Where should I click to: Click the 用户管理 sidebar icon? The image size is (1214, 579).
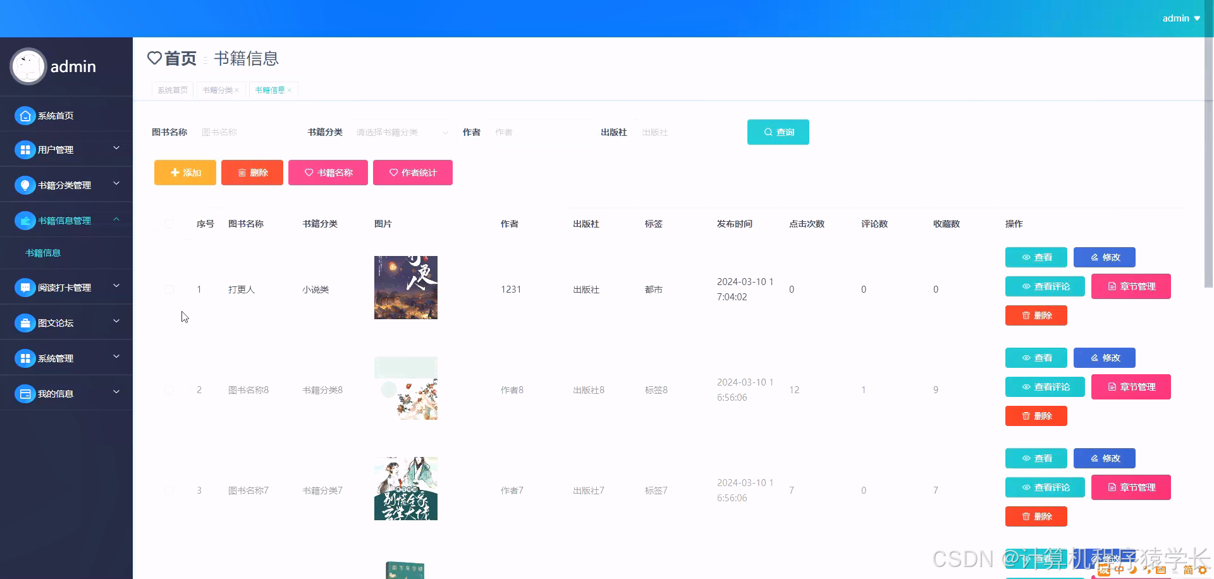coord(25,150)
